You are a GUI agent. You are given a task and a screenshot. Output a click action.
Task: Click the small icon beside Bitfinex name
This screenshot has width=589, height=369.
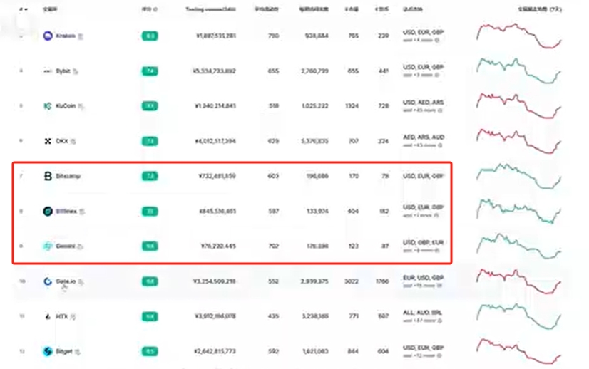(x=82, y=212)
